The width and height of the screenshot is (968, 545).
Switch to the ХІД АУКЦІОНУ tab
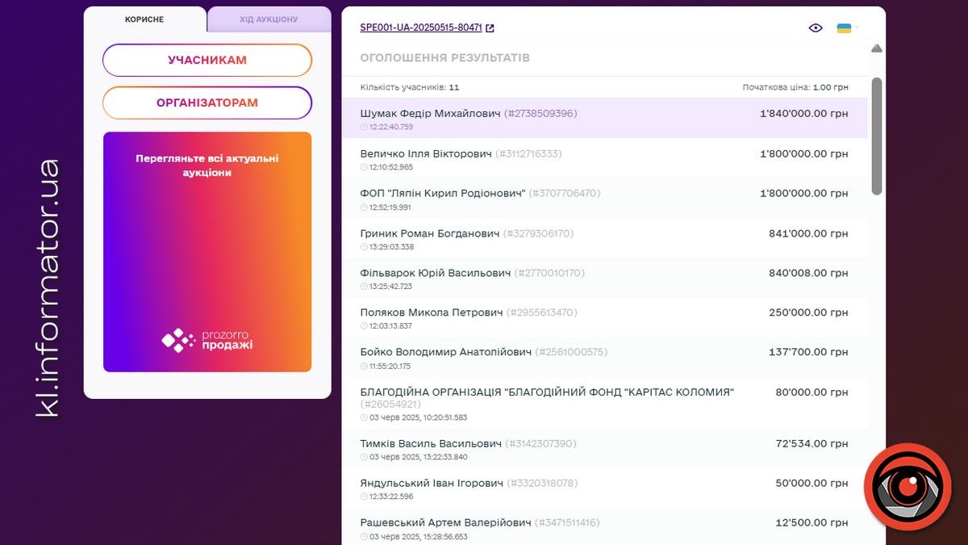[269, 19]
